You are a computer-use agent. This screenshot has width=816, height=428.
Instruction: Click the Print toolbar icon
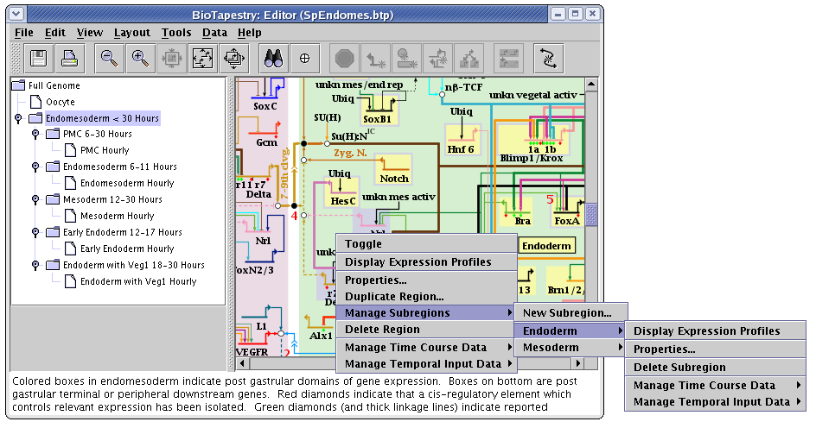pos(70,58)
